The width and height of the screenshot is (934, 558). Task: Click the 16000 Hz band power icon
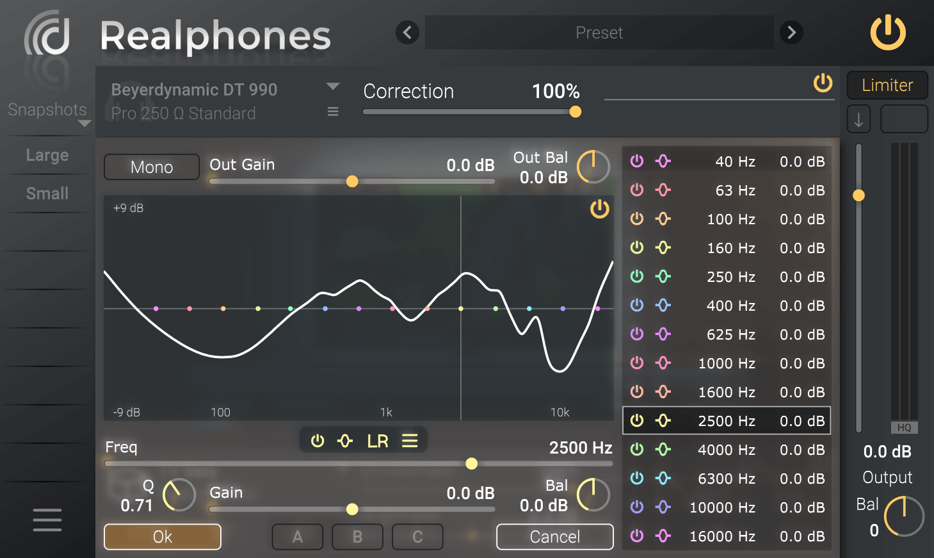(x=637, y=536)
